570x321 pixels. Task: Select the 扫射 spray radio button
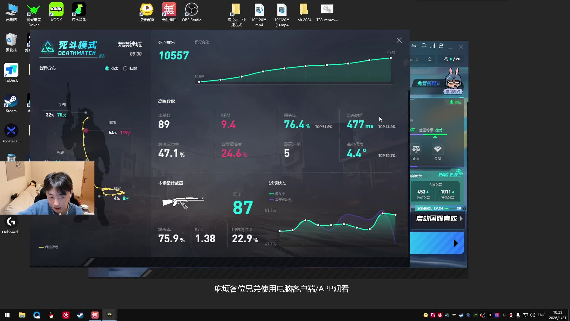pyautogui.click(x=125, y=68)
